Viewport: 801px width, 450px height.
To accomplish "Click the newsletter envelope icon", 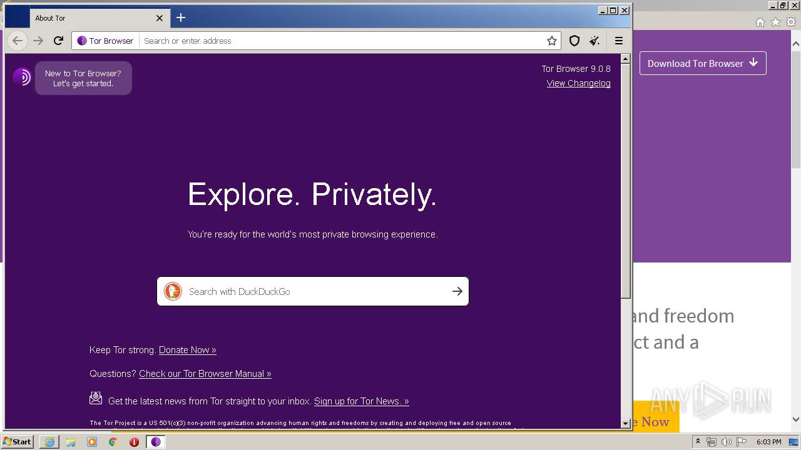I will 96,397.
